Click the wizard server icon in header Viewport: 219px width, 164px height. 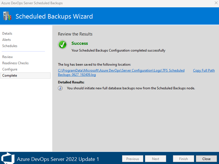pos(6,16)
